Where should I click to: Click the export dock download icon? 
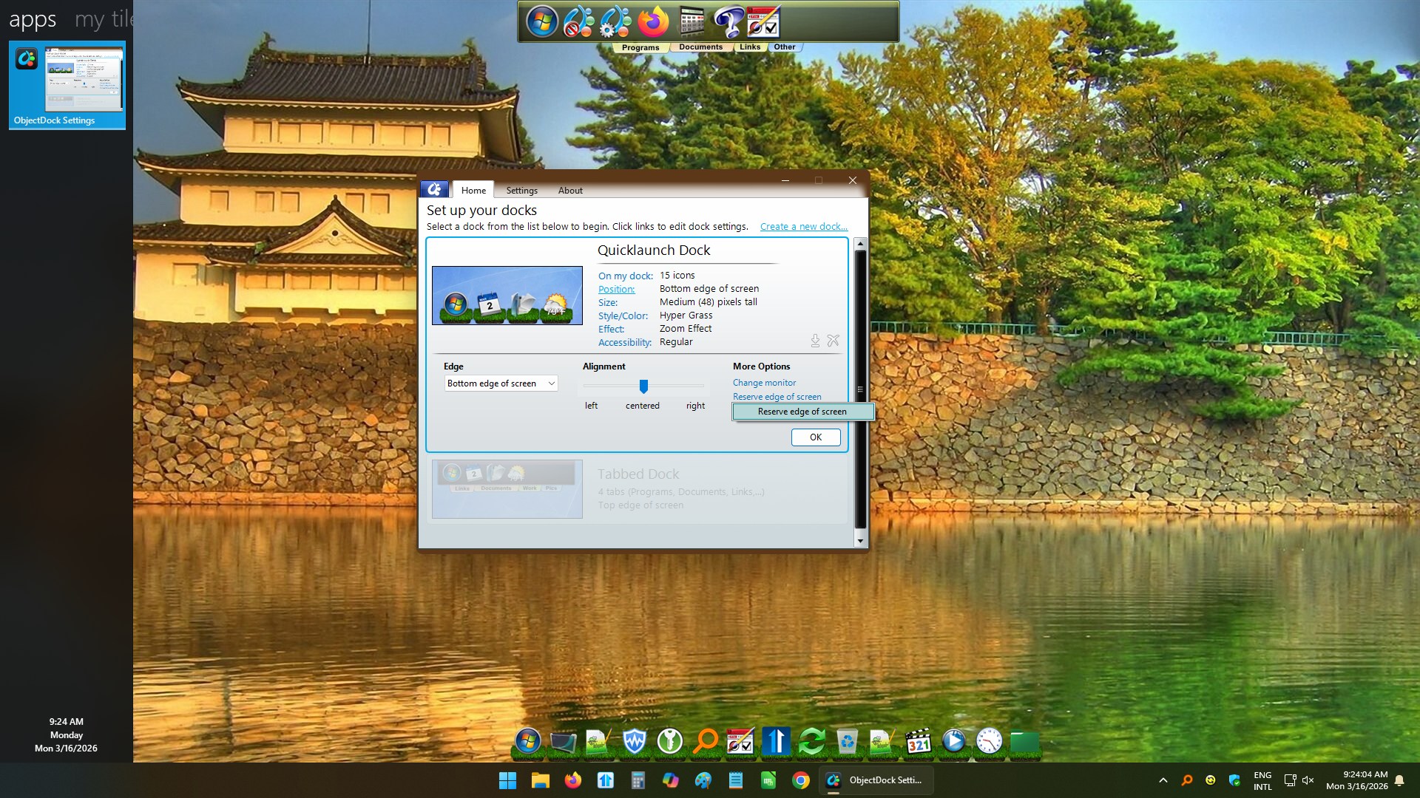point(815,341)
